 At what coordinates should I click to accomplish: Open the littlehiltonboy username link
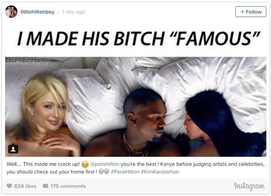pyautogui.click(x=38, y=12)
